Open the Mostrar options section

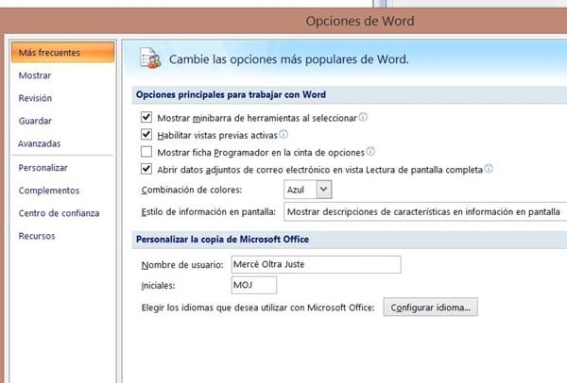point(35,75)
